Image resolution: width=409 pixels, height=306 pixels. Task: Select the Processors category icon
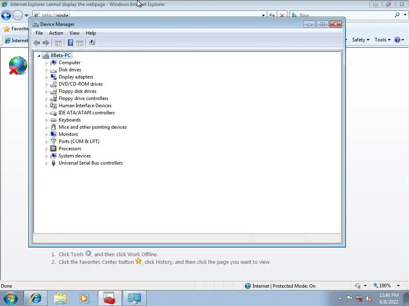(x=53, y=149)
